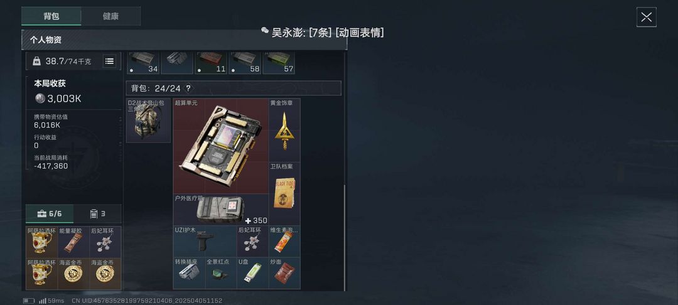
Task: Open the weight list menu button
Action: 109,62
